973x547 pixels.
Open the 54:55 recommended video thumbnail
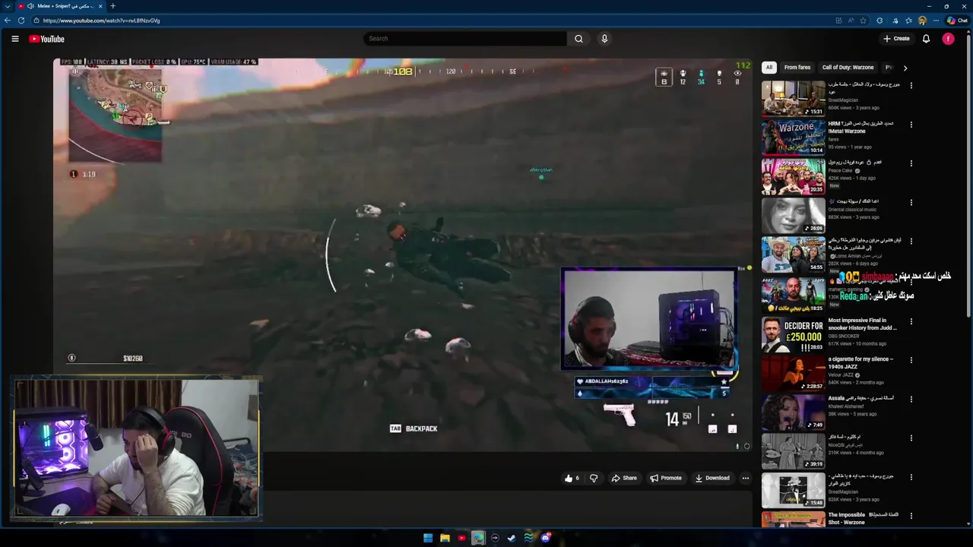[x=793, y=255]
